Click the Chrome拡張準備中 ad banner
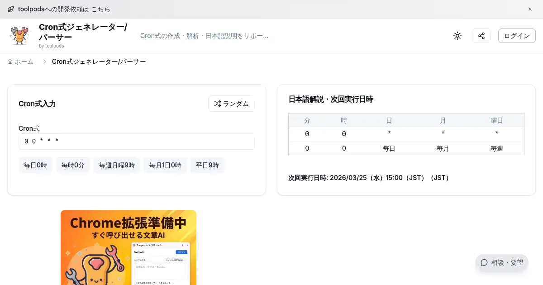 [x=129, y=247]
